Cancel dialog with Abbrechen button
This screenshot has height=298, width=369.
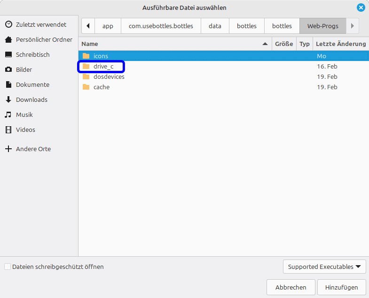pos(290,287)
